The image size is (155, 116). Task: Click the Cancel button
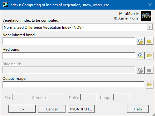pos(52,109)
